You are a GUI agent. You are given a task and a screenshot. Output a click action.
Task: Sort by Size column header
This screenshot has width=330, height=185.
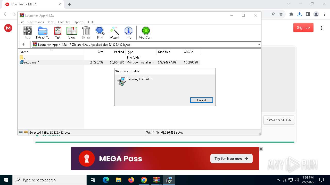click(x=95, y=52)
